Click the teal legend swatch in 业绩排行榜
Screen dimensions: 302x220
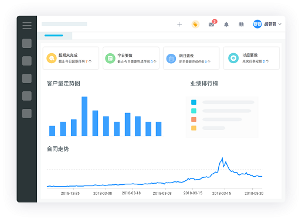(194, 111)
